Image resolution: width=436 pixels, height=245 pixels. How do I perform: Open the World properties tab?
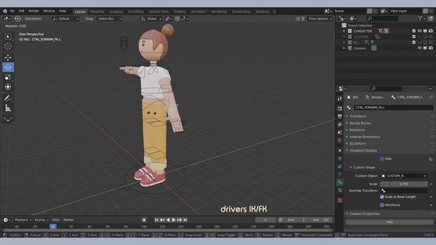tap(340, 141)
